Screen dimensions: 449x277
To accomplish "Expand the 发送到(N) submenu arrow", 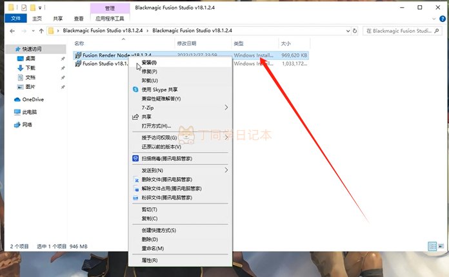I will tap(226, 170).
